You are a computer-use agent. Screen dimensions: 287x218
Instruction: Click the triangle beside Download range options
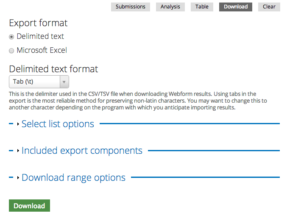click(18, 177)
